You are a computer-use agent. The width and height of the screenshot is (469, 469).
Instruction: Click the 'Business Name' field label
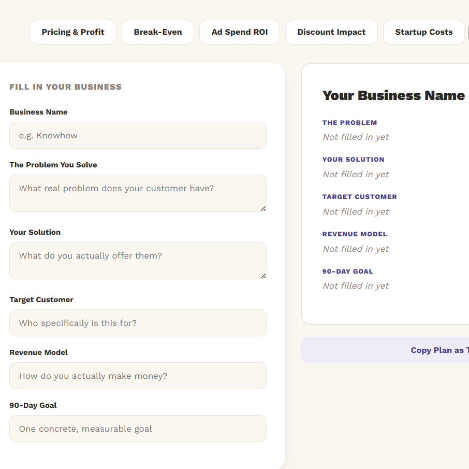pos(39,112)
